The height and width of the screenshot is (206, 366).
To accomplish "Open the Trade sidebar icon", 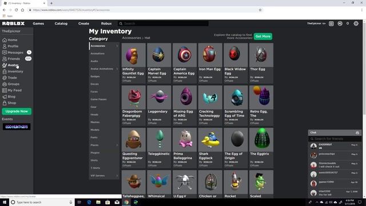I will [5, 78].
